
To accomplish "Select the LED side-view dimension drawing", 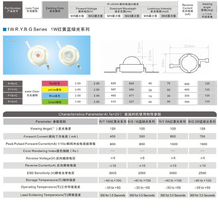I will (131, 59).
